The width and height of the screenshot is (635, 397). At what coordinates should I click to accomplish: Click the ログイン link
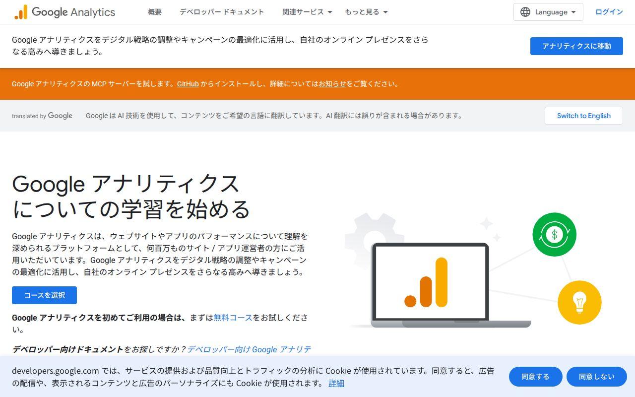click(609, 12)
